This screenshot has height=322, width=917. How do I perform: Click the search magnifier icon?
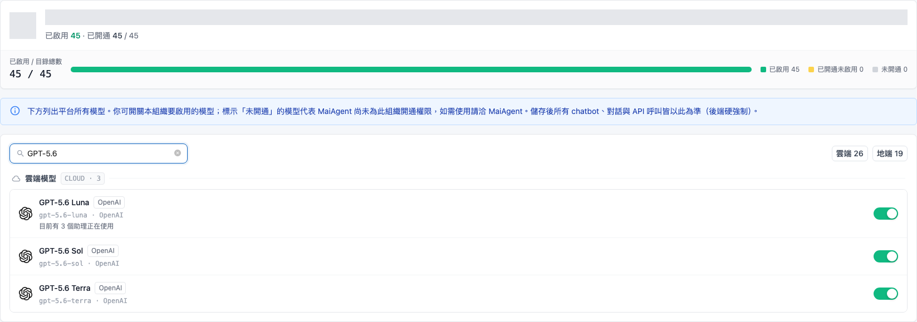pyautogui.click(x=21, y=153)
